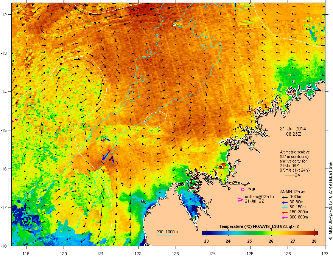
Task: Click the 'Argo' legend label
Action: click(252, 189)
